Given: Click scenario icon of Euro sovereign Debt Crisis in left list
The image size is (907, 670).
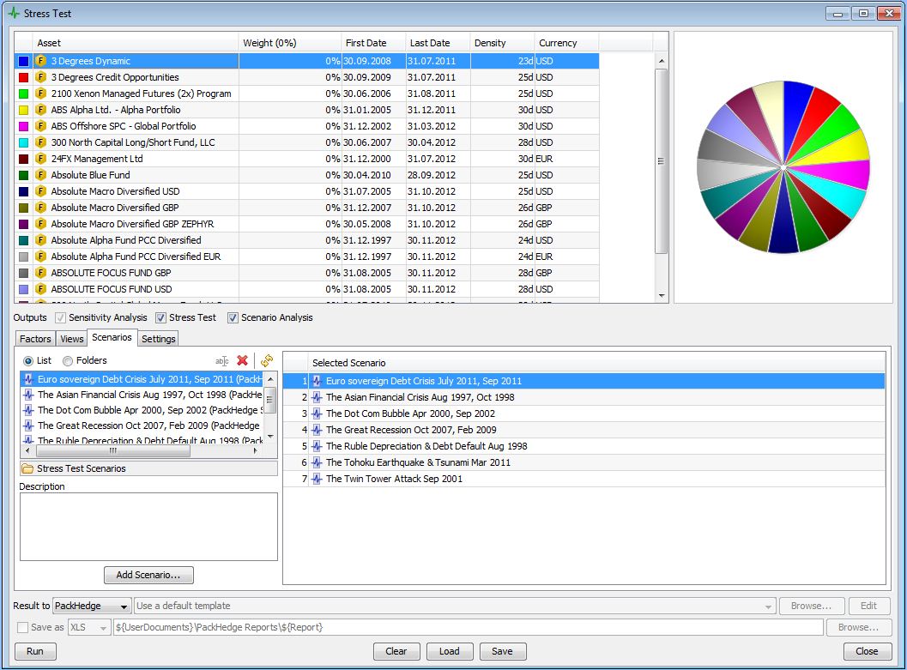Looking at the screenshot, I should (28, 379).
